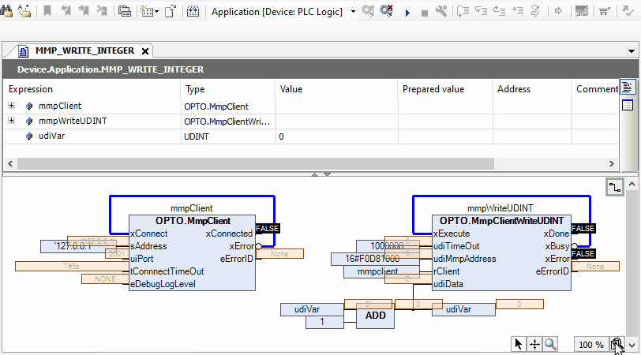
Task: Close the MMP_WRITE_INTEGER tab
Action: [145, 51]
